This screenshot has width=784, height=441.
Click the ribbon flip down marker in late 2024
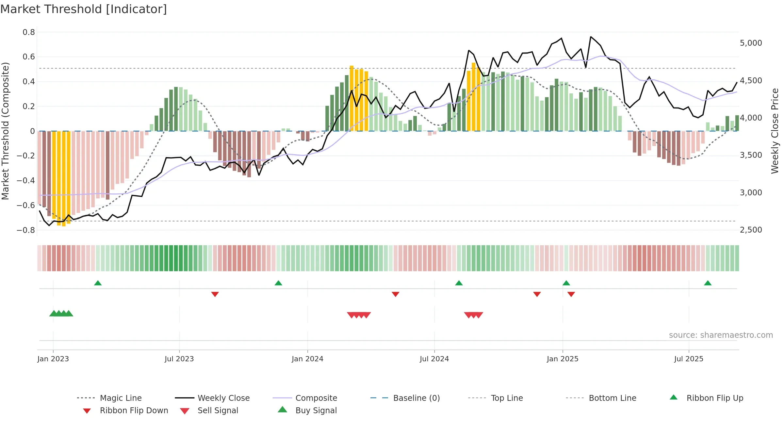pos(537,294)
